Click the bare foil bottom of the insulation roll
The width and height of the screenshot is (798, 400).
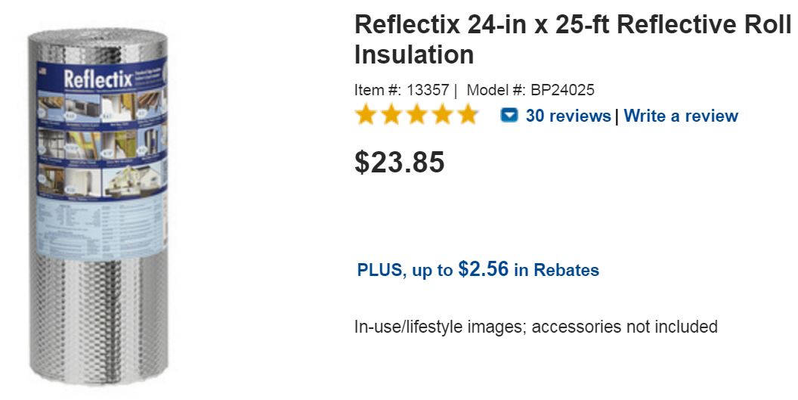click(98, 318)
